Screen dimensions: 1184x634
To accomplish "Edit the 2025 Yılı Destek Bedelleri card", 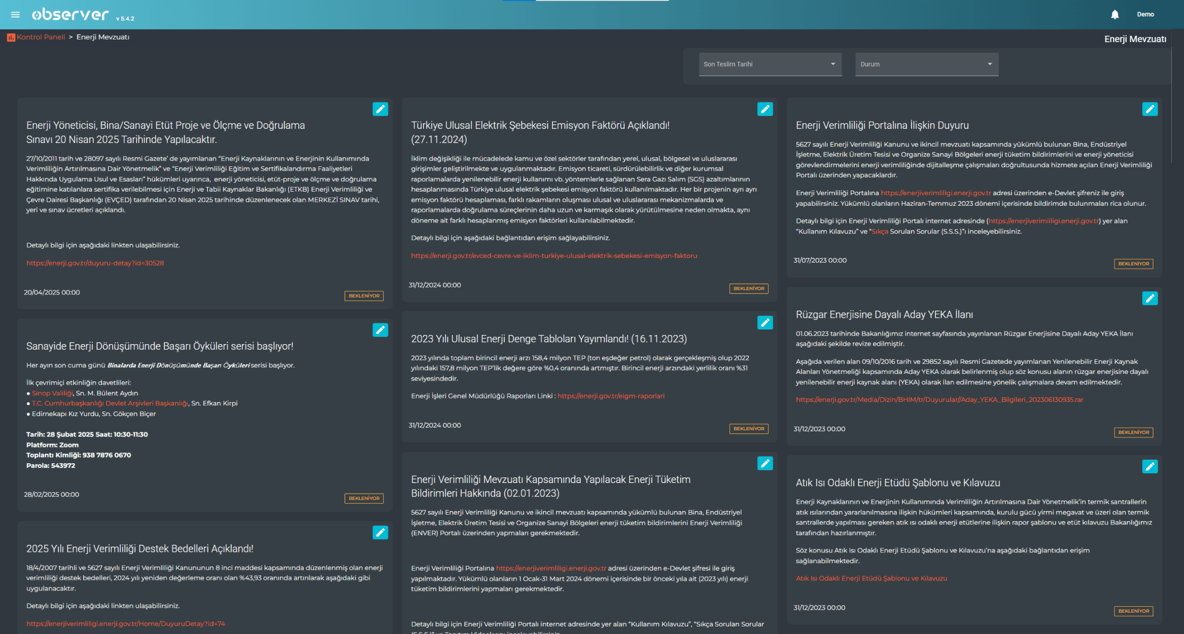I will [x=380, y=532].
